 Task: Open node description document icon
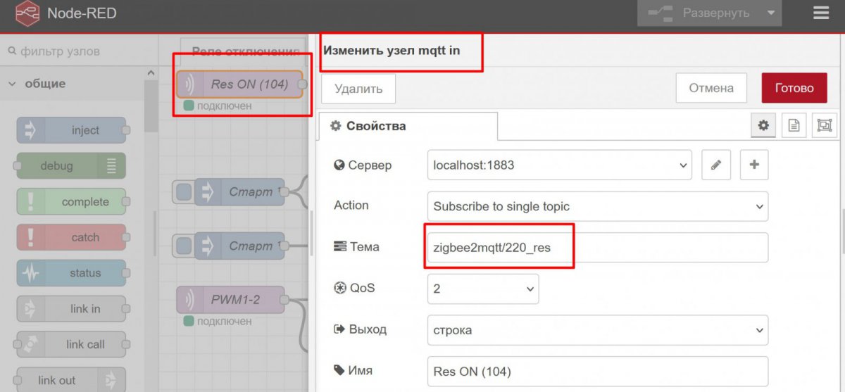click(x=794, y=126)
